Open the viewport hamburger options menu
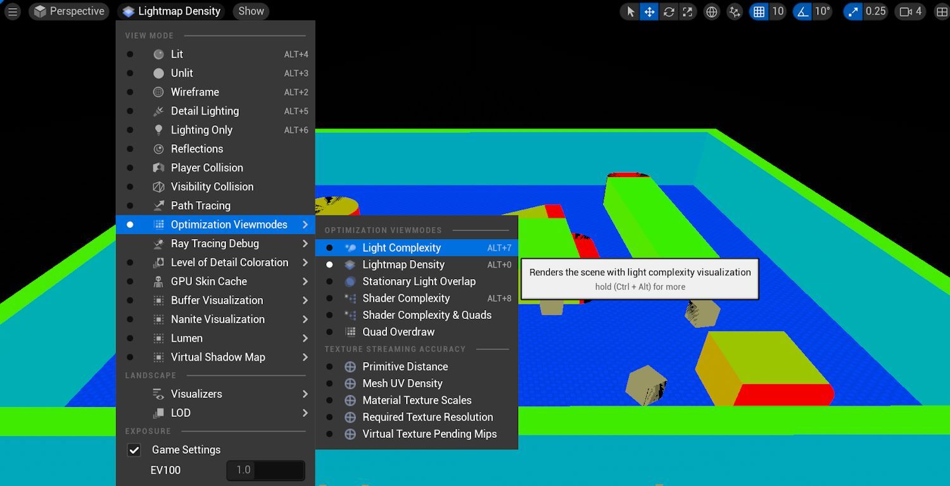 [13, 11]
